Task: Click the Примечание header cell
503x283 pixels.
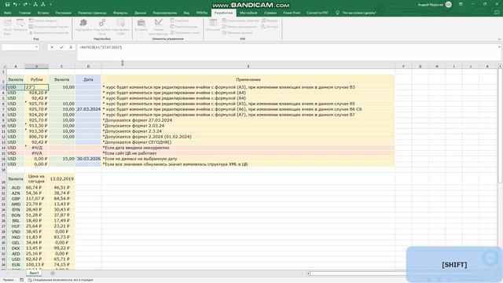Action: pos(248,79)
